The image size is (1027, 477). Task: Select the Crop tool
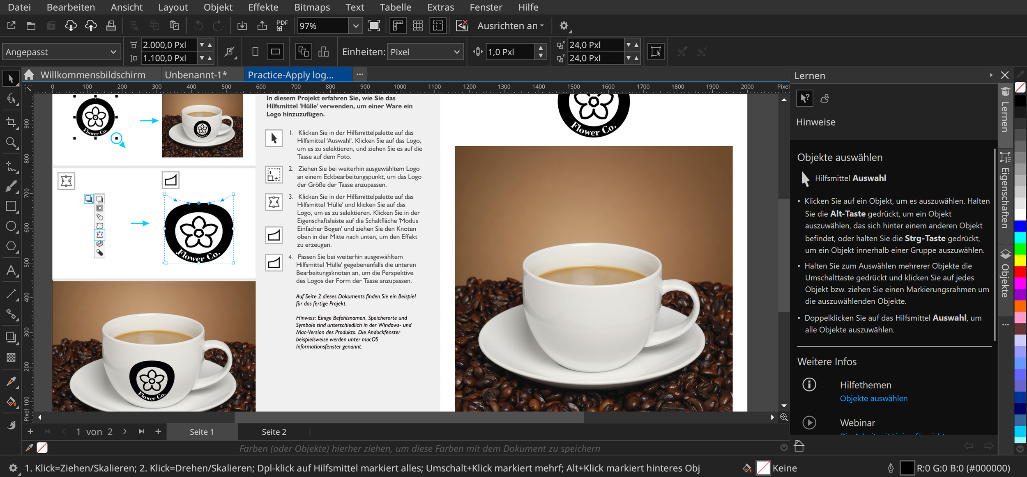tap(11, 122)
